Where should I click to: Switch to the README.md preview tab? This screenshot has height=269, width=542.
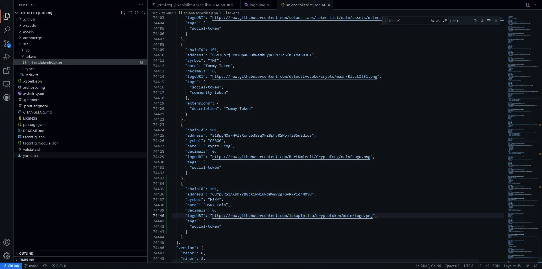coord(194,5)
